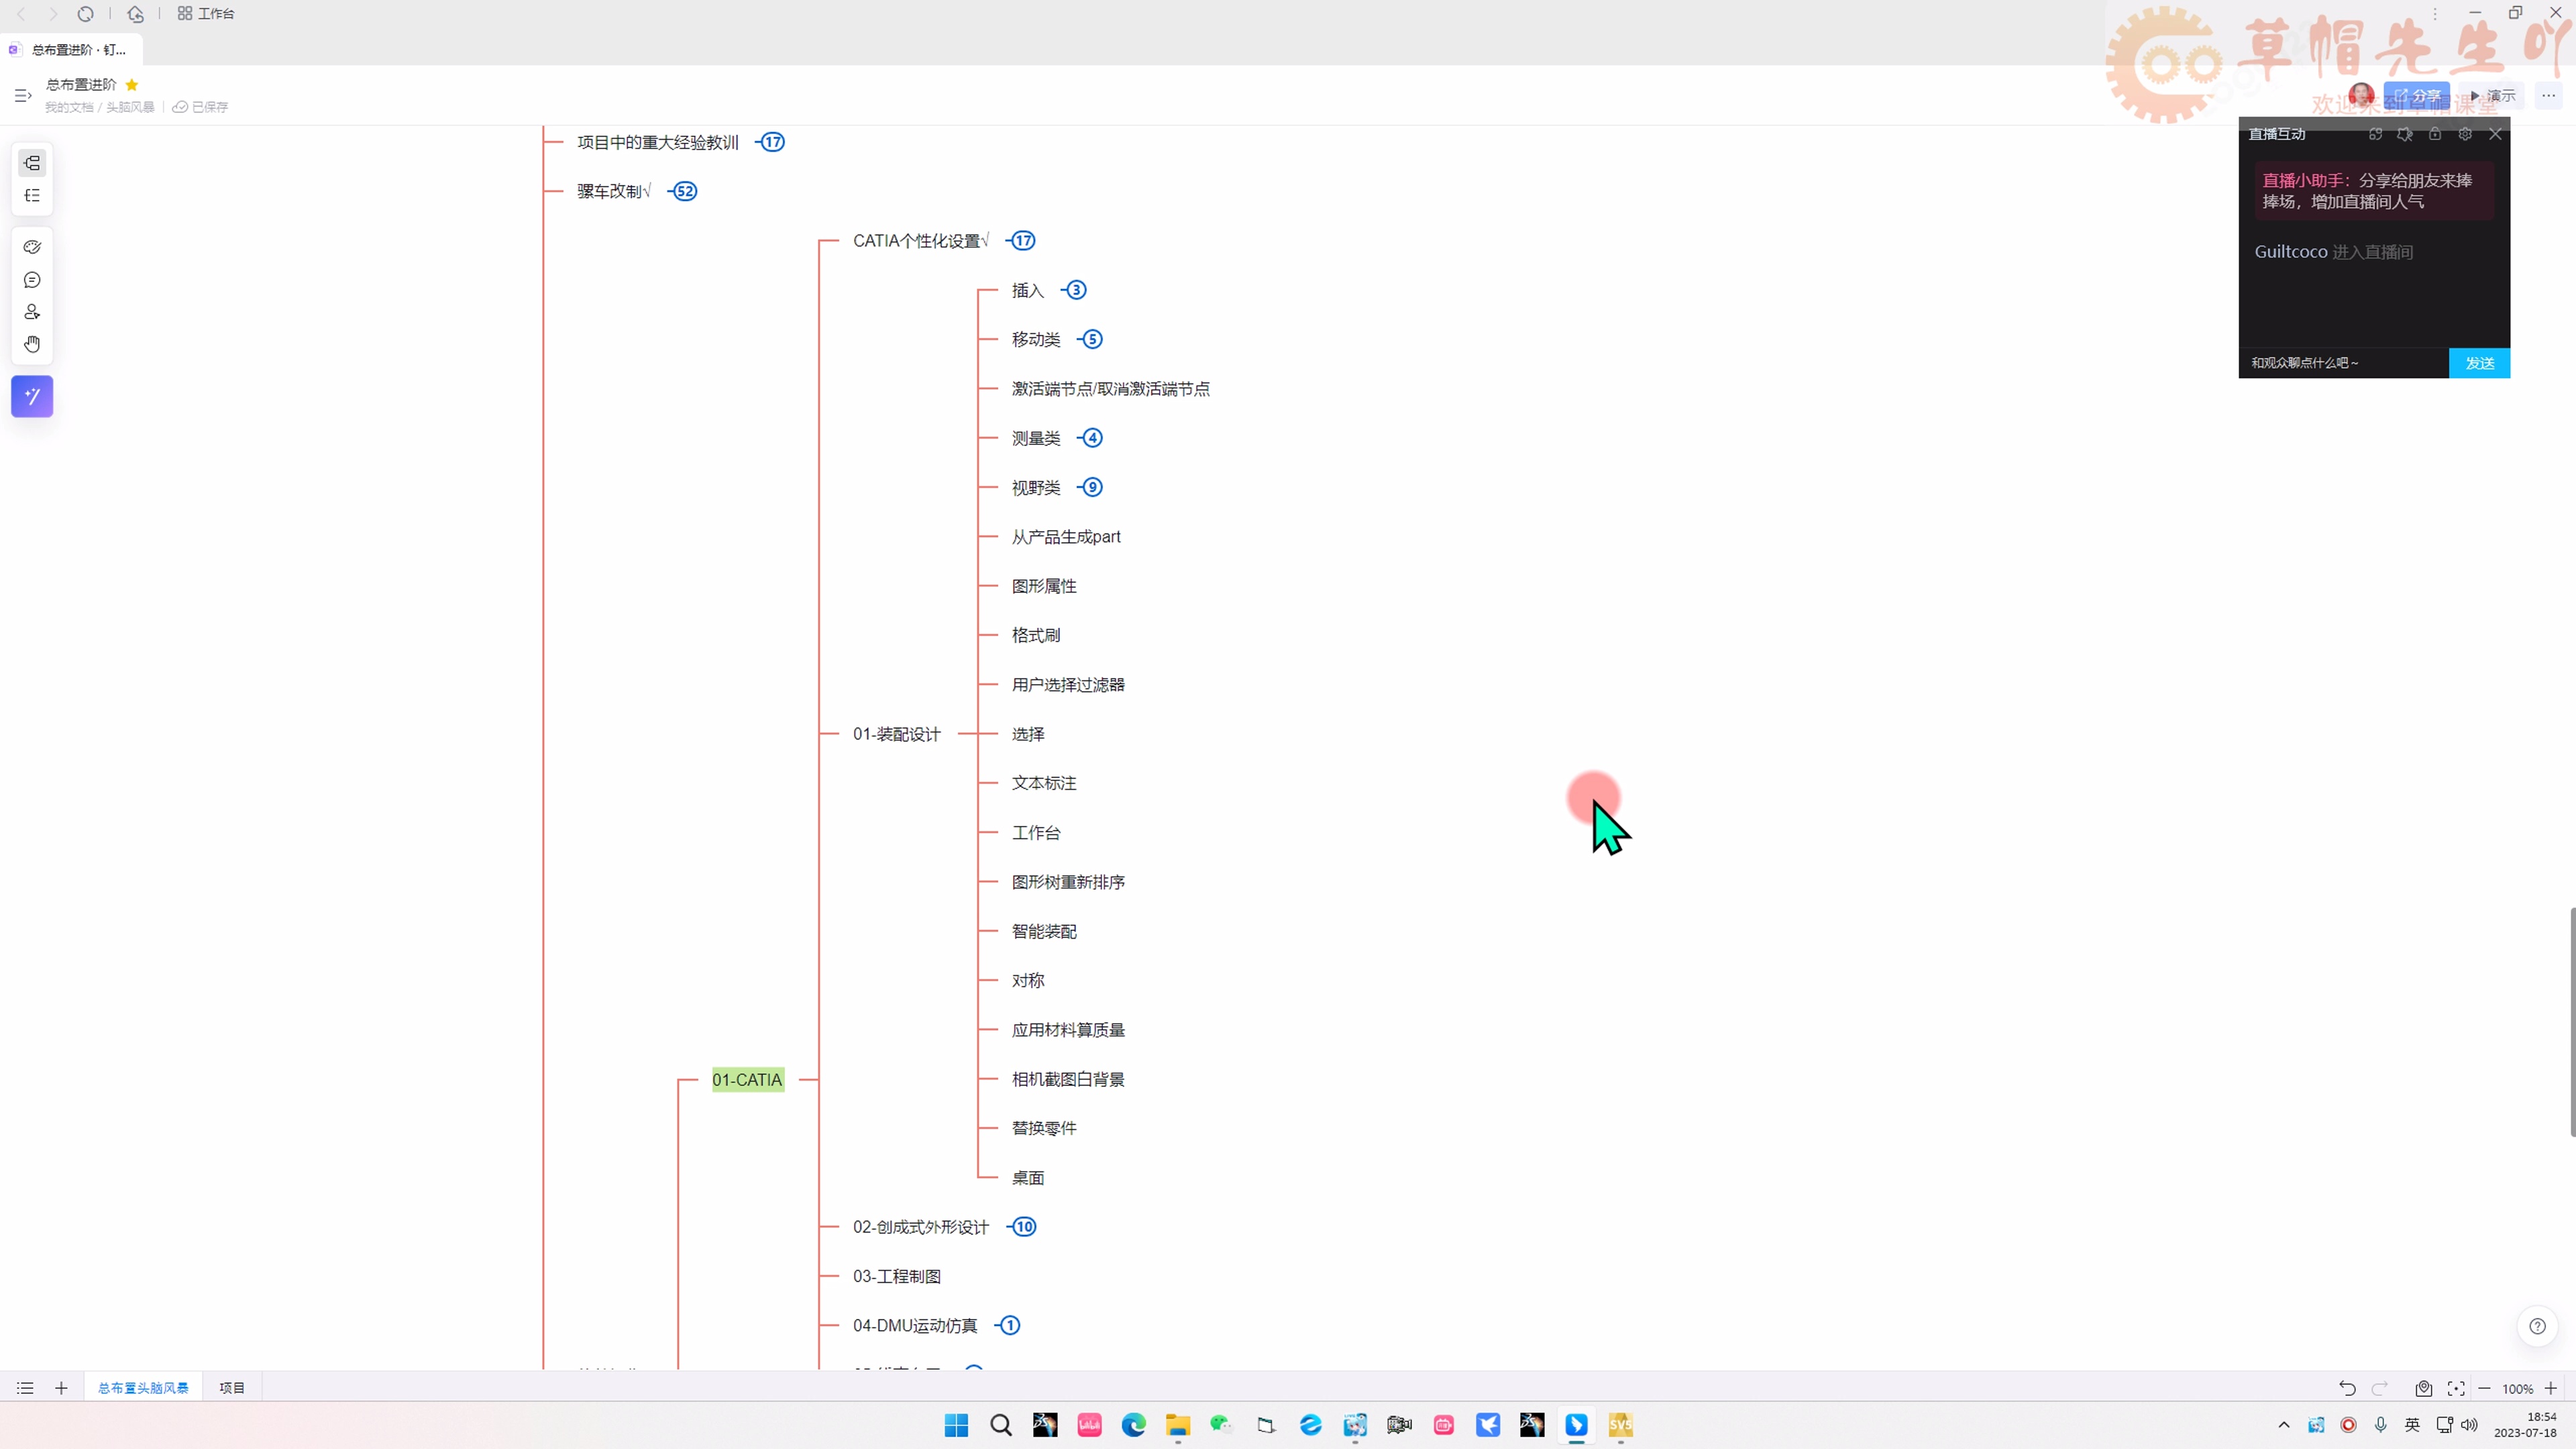This screenshot has height=1449, width=2576.
Task: Select the hand pan tool
Action: click(32, 344)
